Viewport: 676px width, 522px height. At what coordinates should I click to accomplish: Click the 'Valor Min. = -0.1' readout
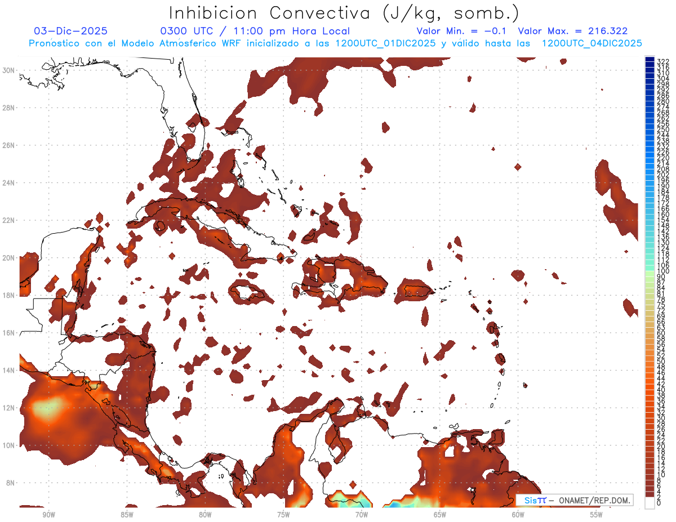click(462, 32)
